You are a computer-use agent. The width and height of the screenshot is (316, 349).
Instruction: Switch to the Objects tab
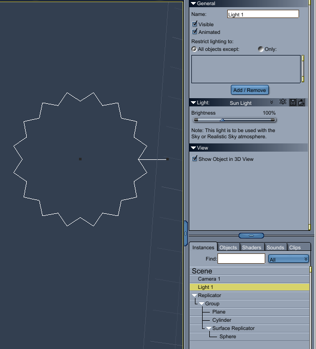[228, 247]
